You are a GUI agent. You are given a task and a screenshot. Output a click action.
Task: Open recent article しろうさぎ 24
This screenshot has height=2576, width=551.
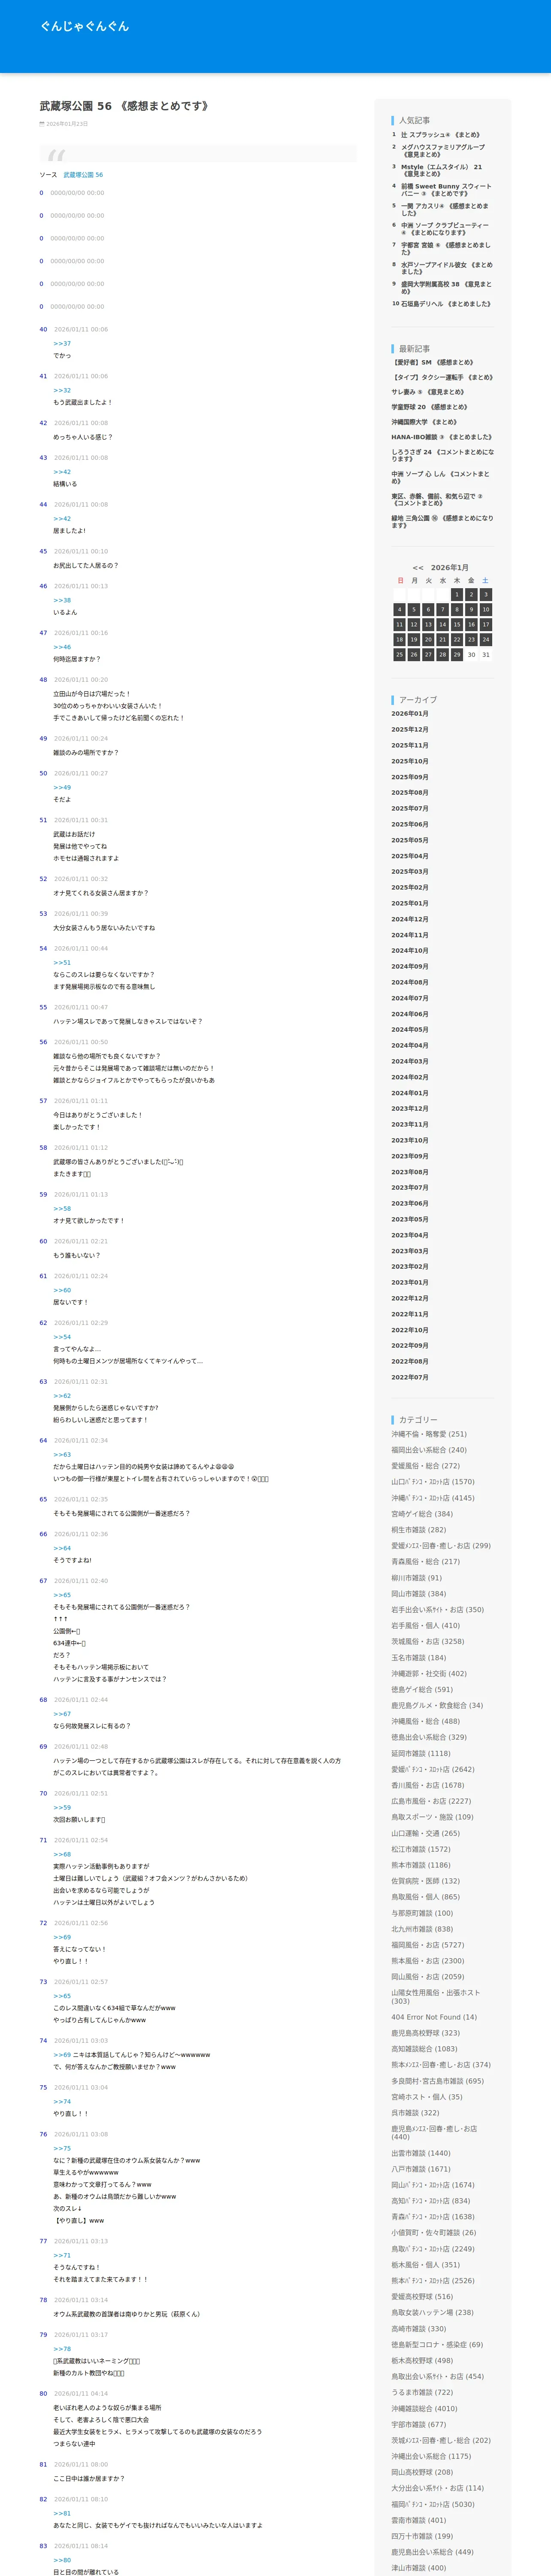442,455
